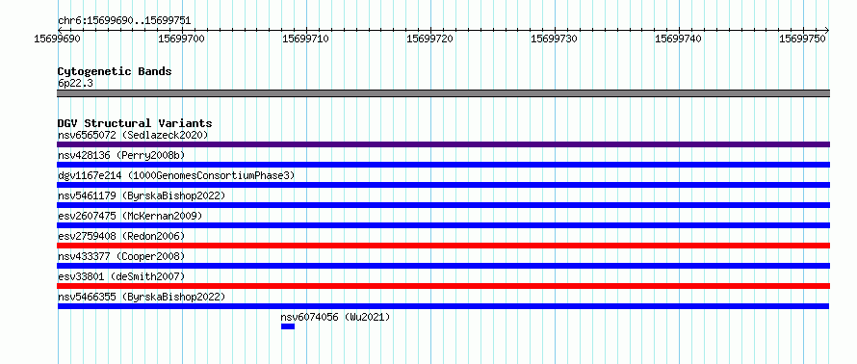Click the purple nsv6565072 variant bar

pyautogui.click(x=443, y=144)
